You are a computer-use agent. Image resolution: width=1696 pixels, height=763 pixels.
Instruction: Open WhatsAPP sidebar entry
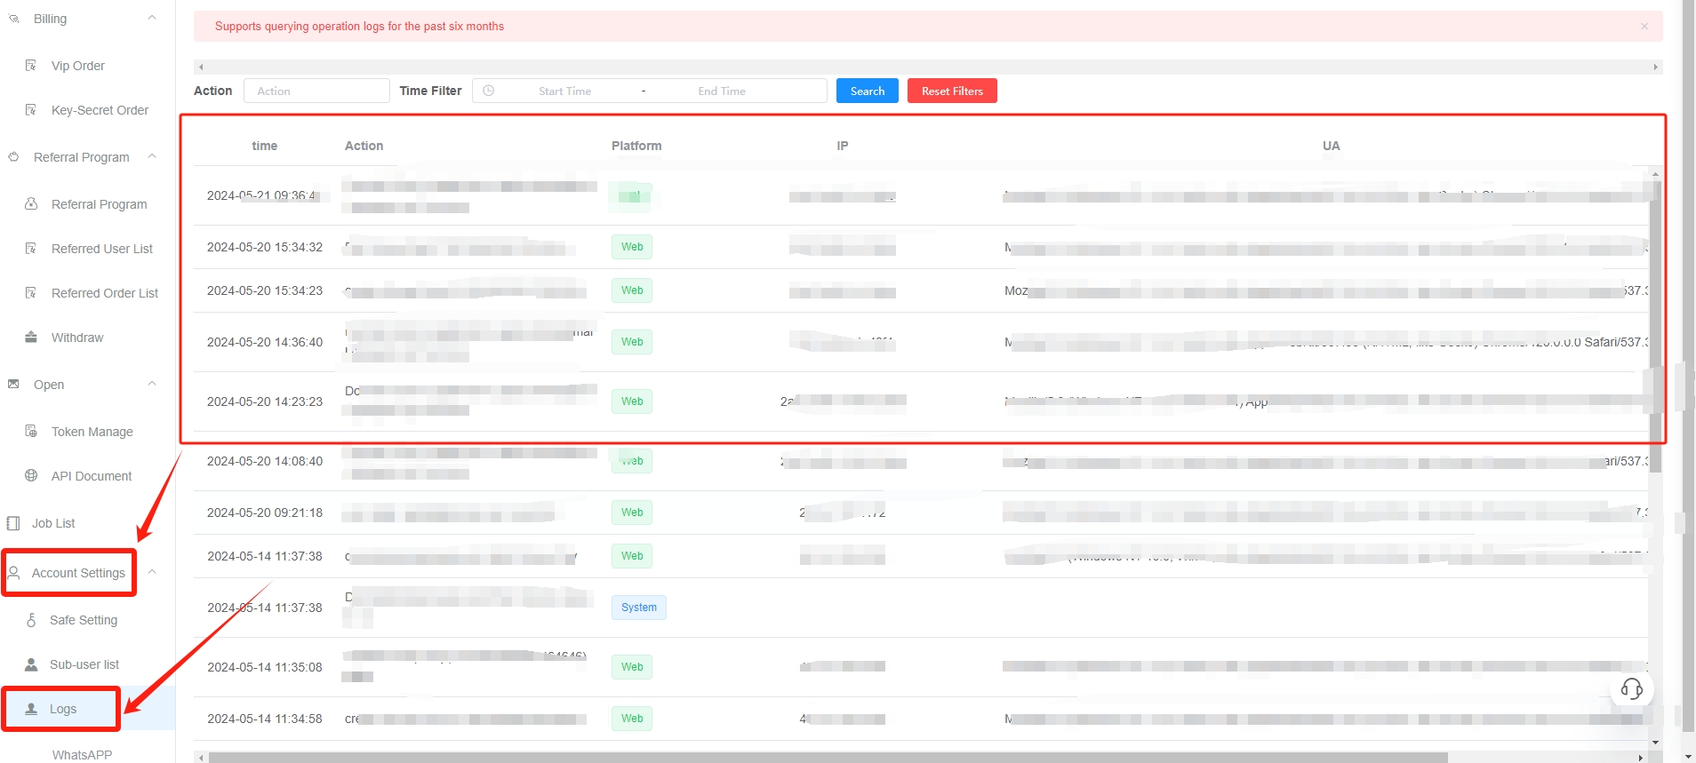[x=82, y=755]
